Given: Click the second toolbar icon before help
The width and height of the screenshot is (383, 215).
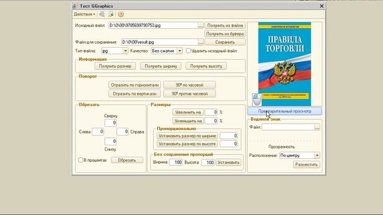Looking at the screenshot, I should tap(111, 14).
